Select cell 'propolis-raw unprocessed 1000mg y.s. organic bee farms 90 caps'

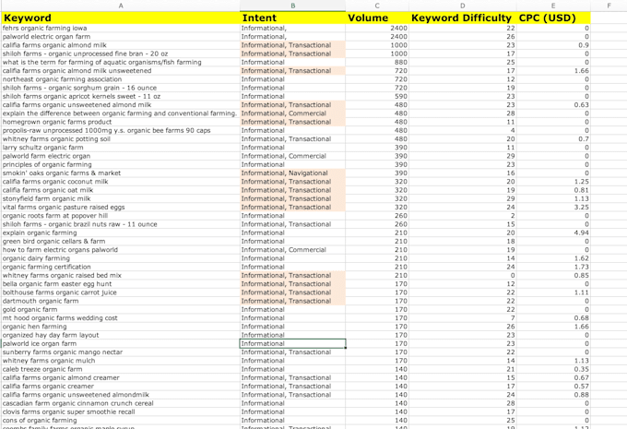tap(121, 130)
